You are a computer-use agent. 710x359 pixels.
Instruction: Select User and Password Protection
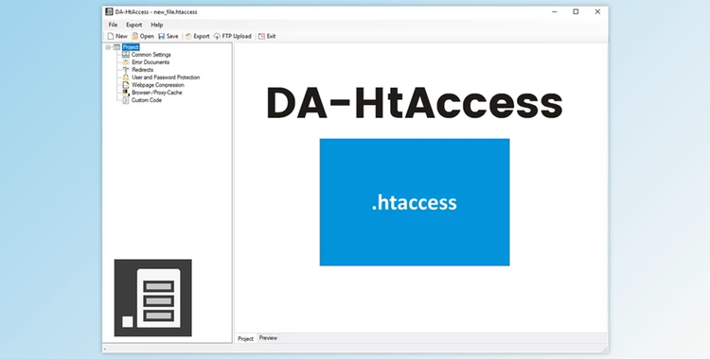pos(166,77)
